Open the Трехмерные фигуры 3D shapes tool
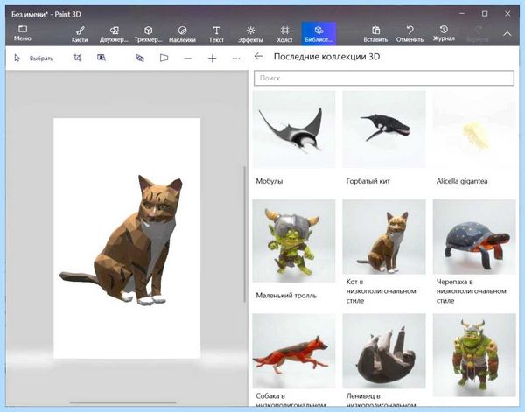 [x=149, y=34]
